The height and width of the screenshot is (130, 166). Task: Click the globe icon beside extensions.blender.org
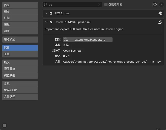66,40
